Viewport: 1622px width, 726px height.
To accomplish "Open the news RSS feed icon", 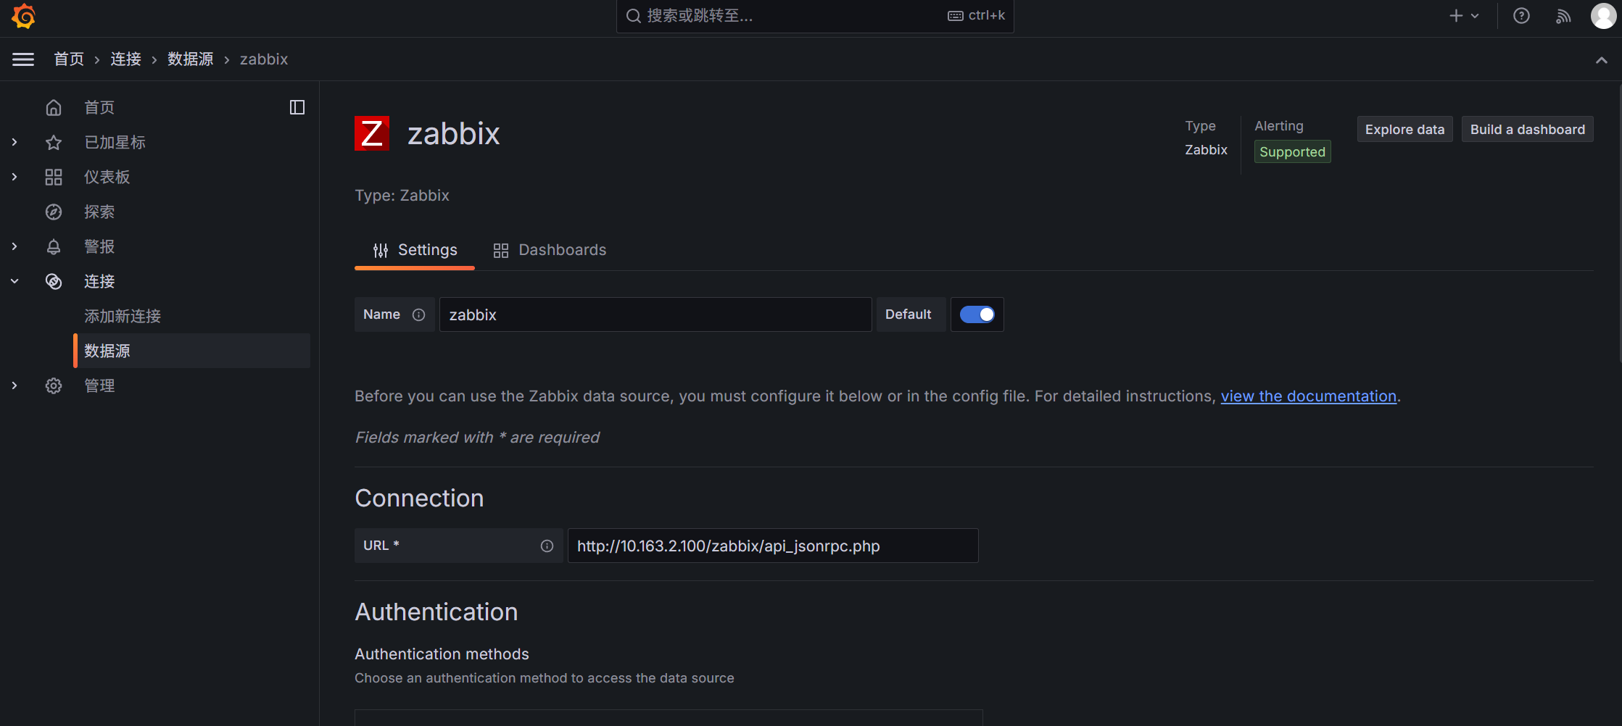I will (x=1563, y=16).
